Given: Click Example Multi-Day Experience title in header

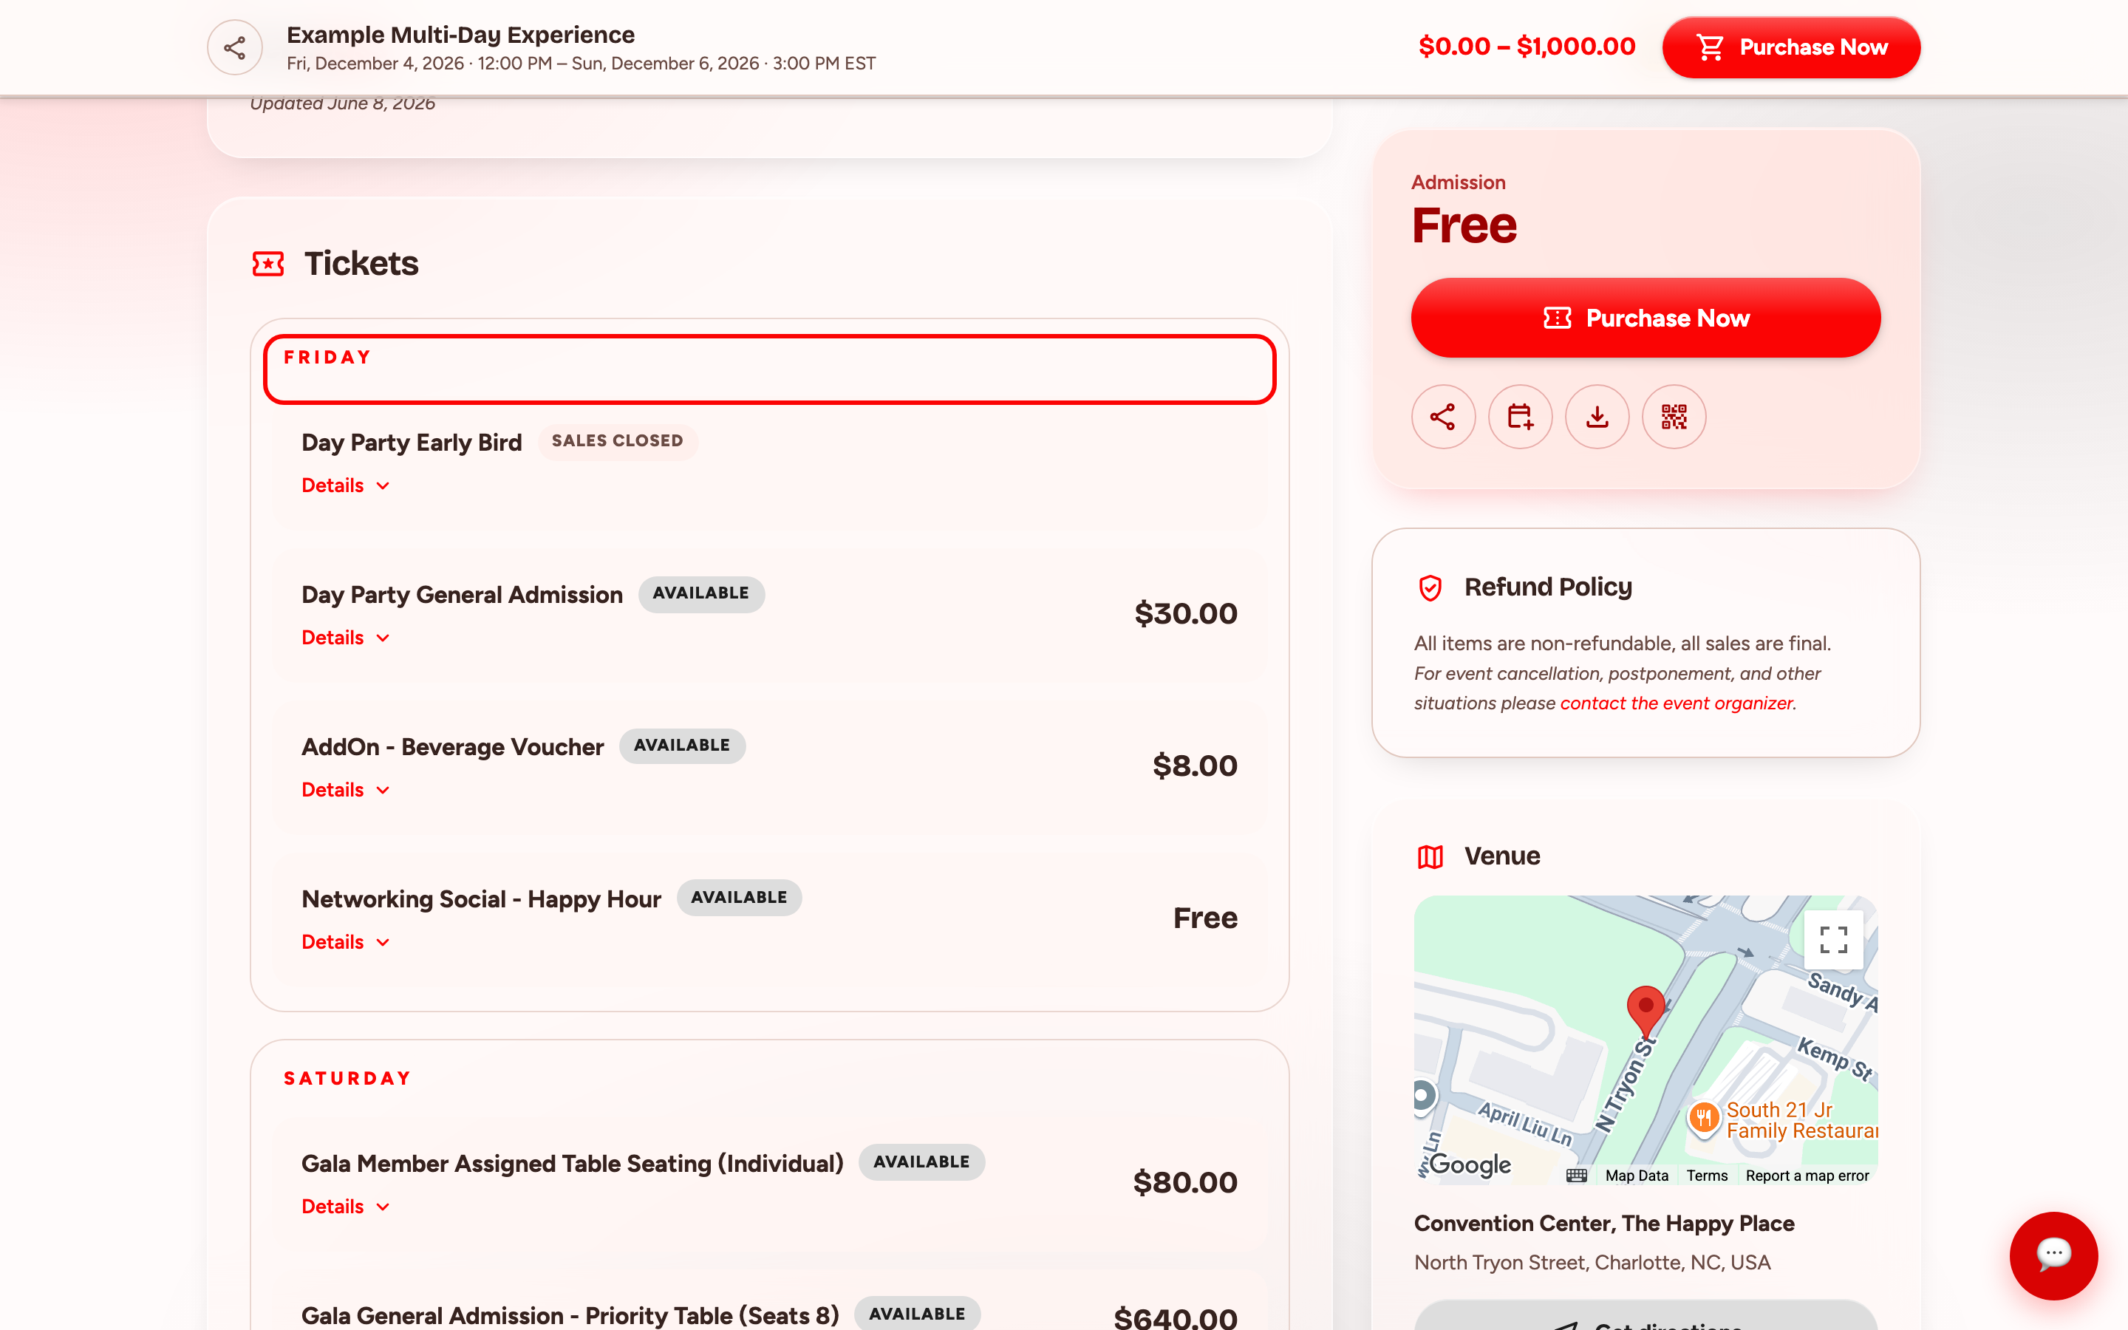Looking at the screenshot, I should (461, 35).
